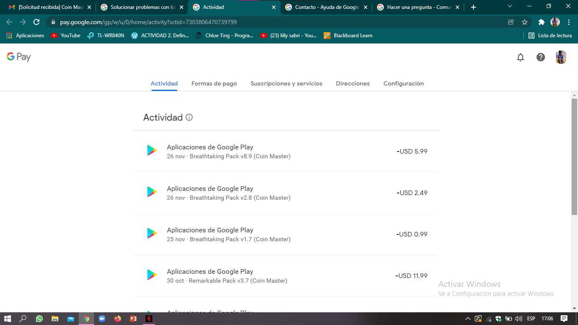Click the -USD 2.49 amount

412,193
